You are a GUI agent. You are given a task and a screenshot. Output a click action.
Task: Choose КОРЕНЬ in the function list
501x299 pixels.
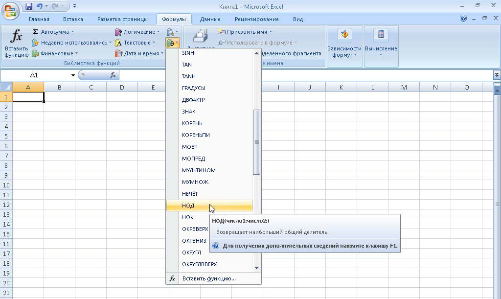[192, 123]
